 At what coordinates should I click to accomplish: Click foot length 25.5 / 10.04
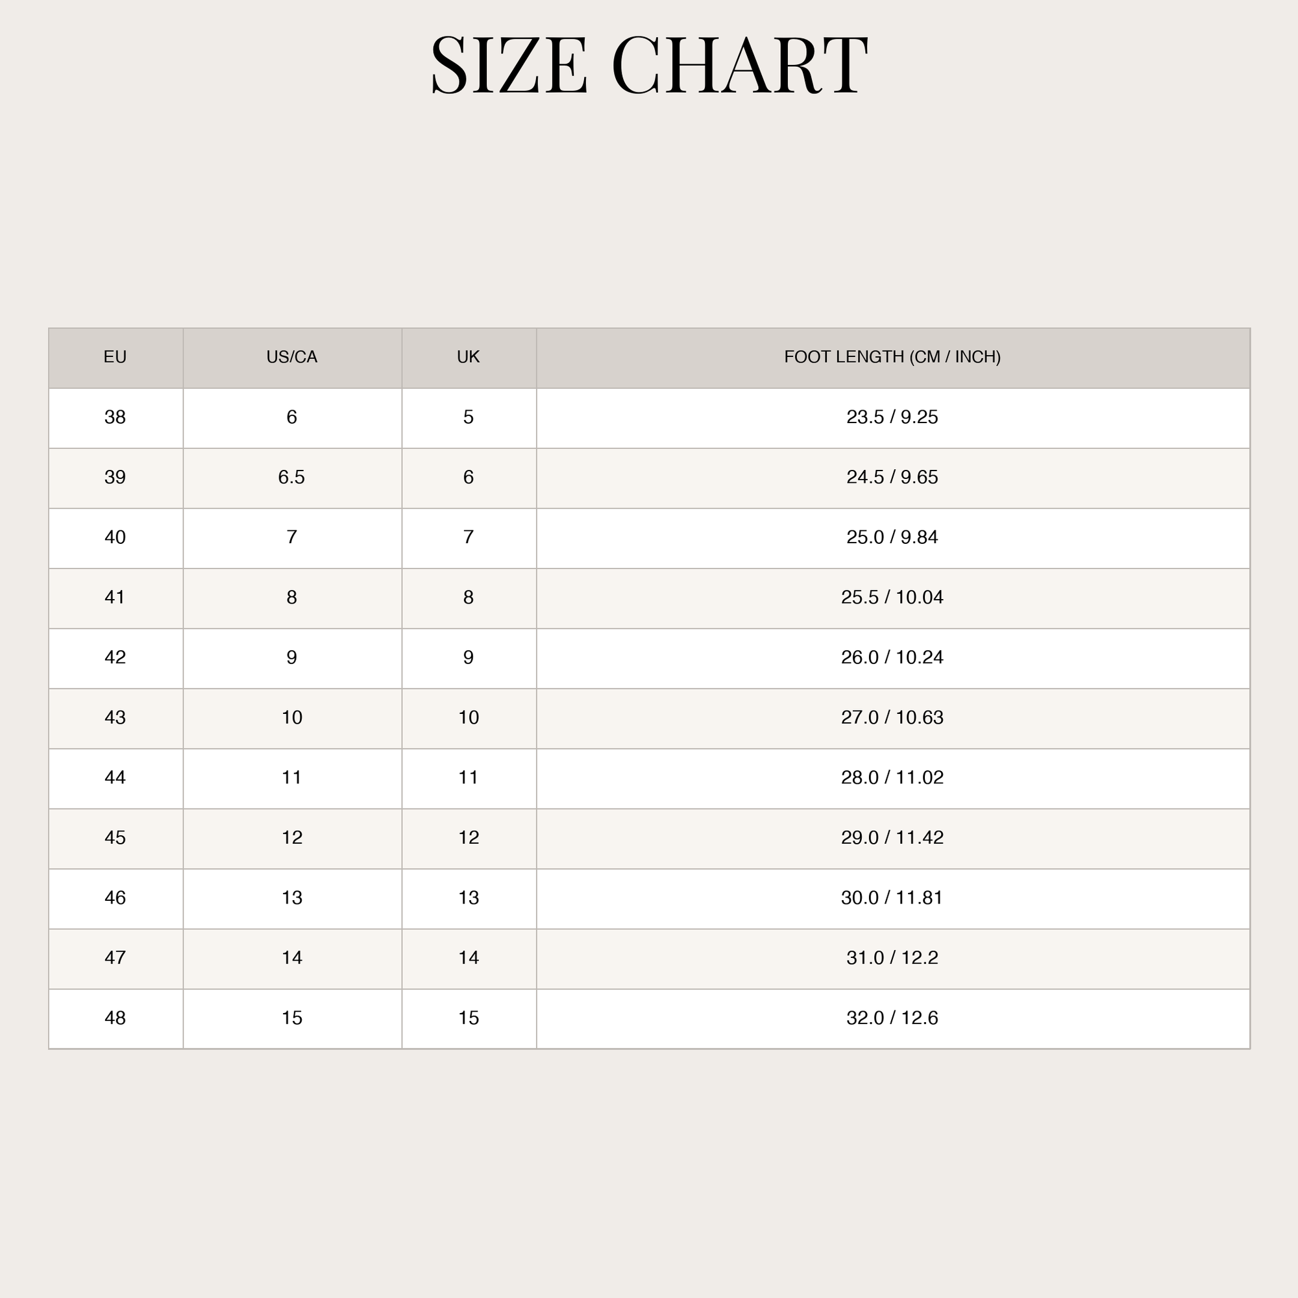(x=893, y=598)
